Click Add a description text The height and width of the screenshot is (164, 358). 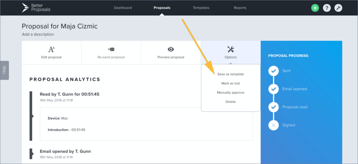click(38, 34)
